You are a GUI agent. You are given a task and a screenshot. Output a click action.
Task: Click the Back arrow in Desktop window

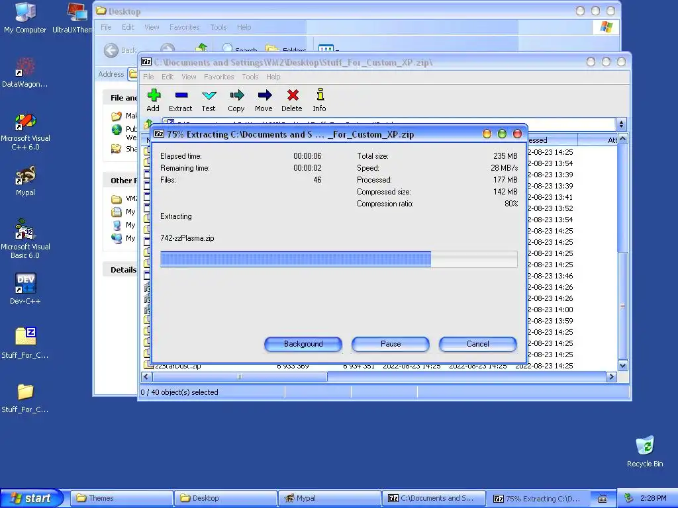pyautogui.click(x=111, y=50)
